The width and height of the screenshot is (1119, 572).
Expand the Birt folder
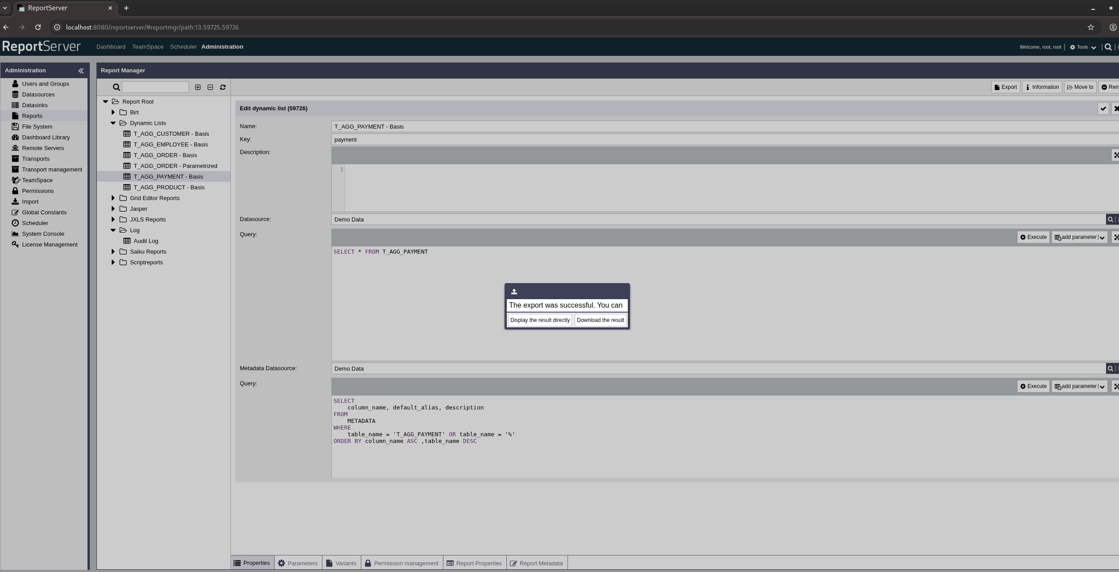pos(113,112)
